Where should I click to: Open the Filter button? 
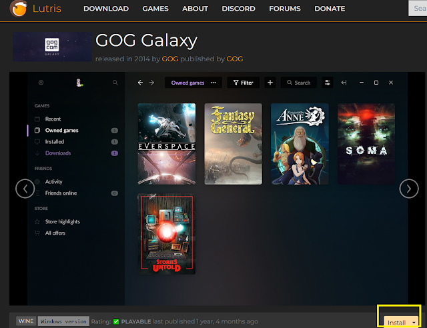243,83
